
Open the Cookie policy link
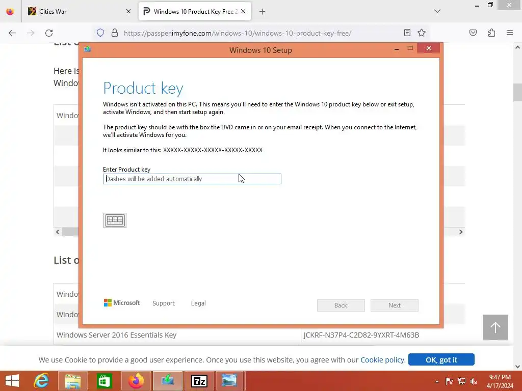point(383,360)
